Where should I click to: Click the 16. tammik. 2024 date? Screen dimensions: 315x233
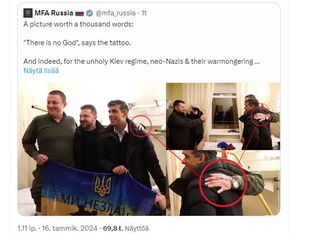coord(69,228)
